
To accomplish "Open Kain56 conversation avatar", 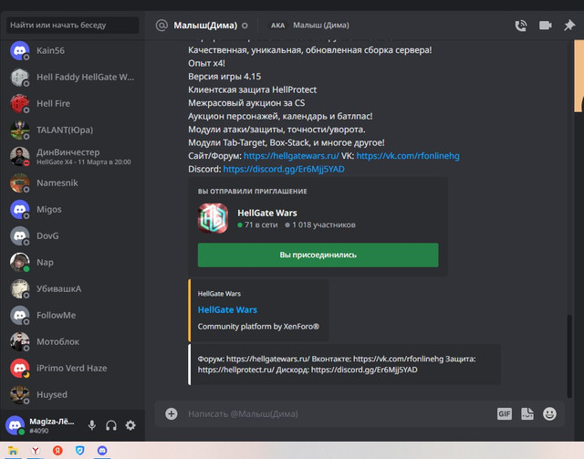I will pyautogui.click(x=19, y=50).
